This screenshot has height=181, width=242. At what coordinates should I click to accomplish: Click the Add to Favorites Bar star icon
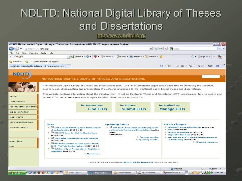[x=27, y=62]
